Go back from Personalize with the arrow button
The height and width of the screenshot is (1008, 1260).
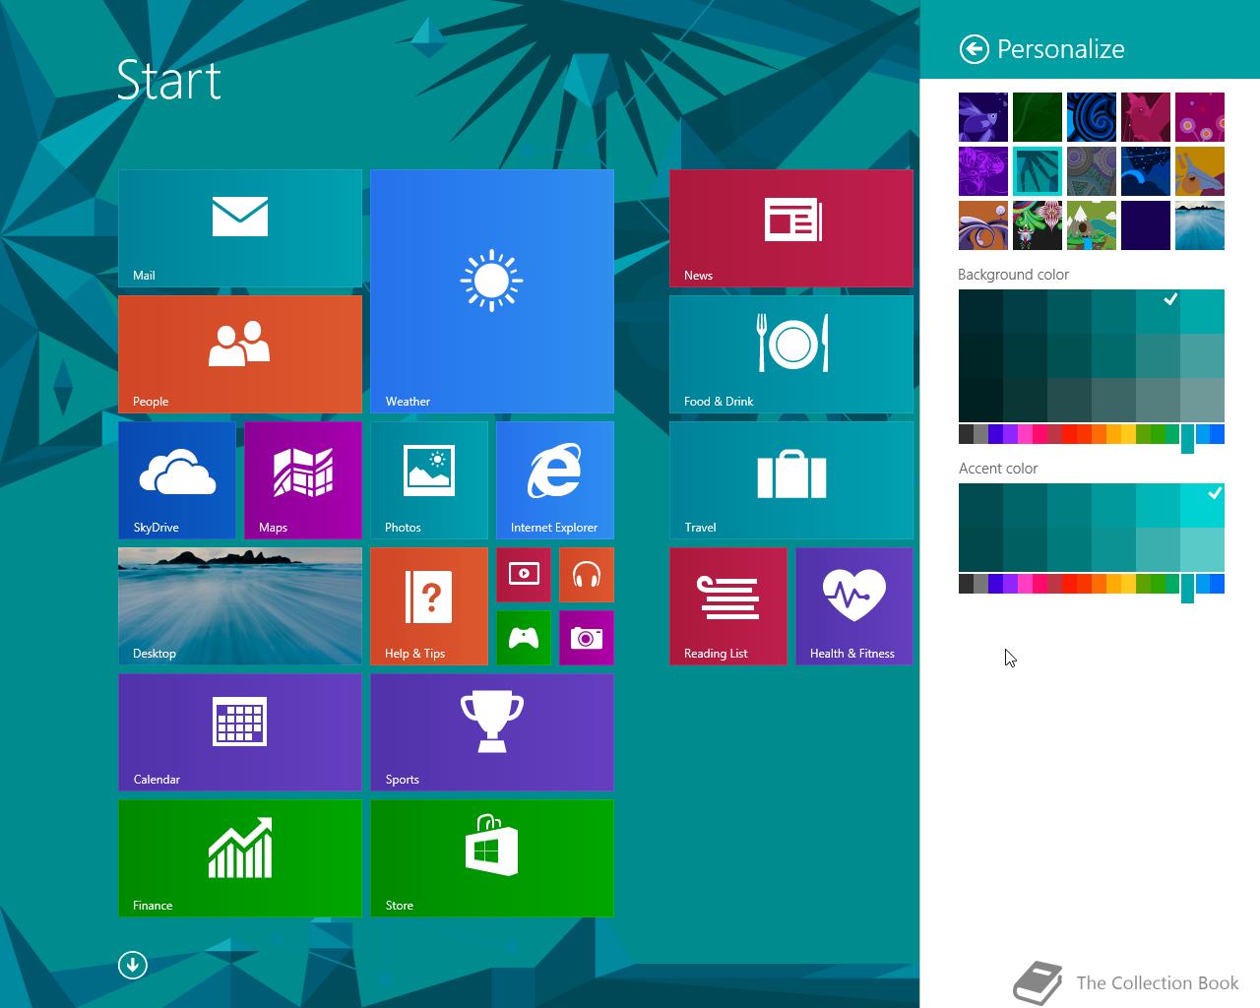tap(974, 49)
